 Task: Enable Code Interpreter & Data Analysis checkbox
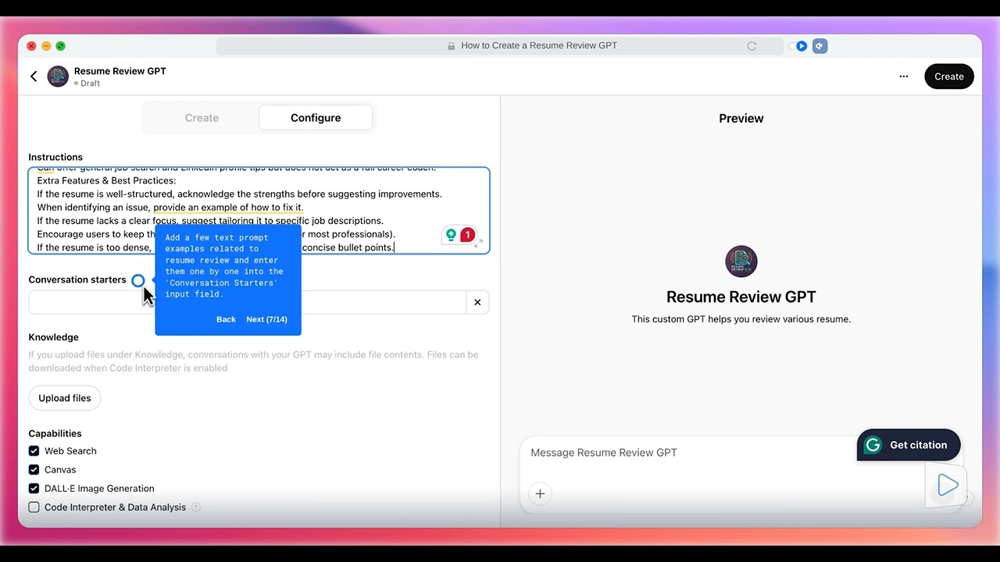coord(34,507)
